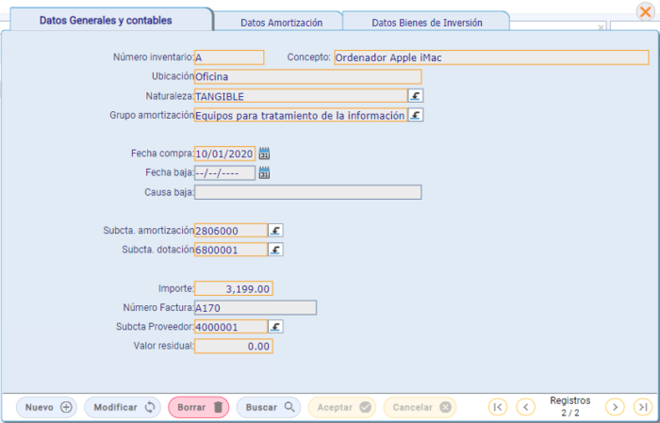This screenshot has width=660, height=423.
Task: Jump to last record
Action: [643, 407]
